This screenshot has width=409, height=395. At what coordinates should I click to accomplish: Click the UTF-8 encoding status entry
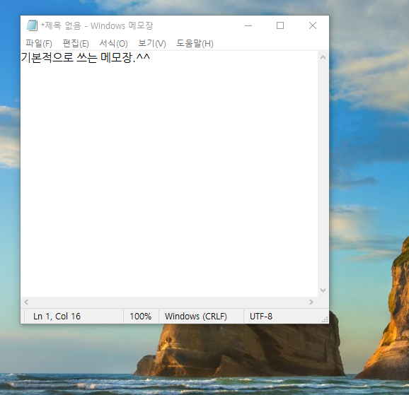261,317
